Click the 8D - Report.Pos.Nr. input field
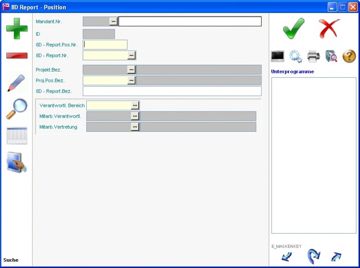The height and width of the screenshot is (268, 360). pos(105,45)
